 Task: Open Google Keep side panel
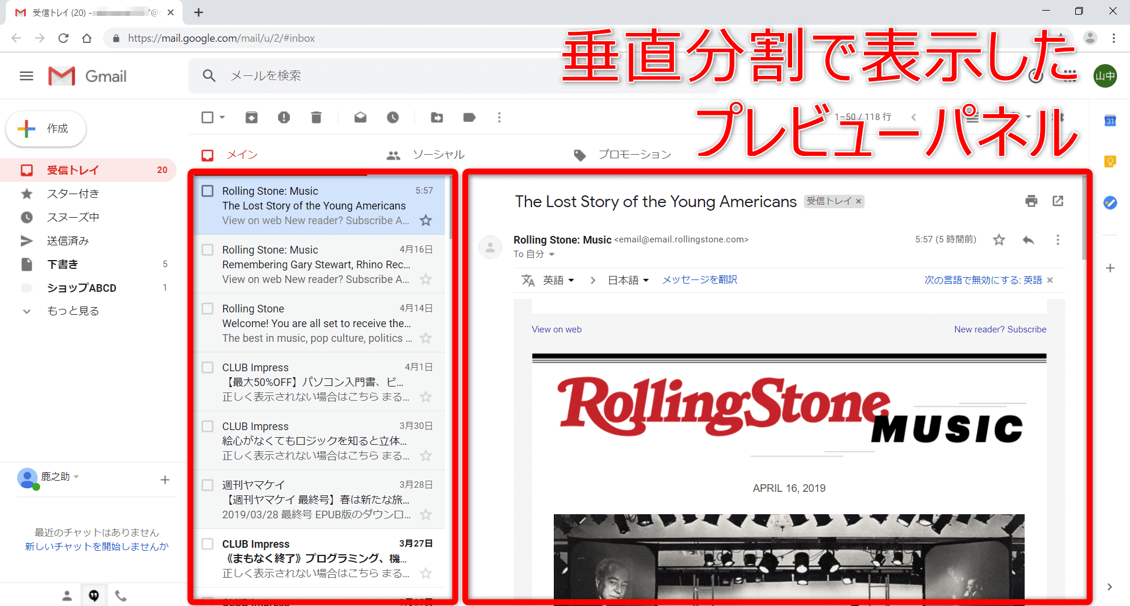coord(1110,161)
